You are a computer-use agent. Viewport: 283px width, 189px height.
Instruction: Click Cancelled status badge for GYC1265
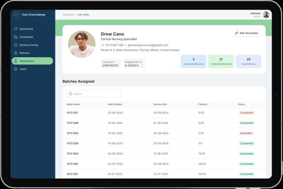246,133
